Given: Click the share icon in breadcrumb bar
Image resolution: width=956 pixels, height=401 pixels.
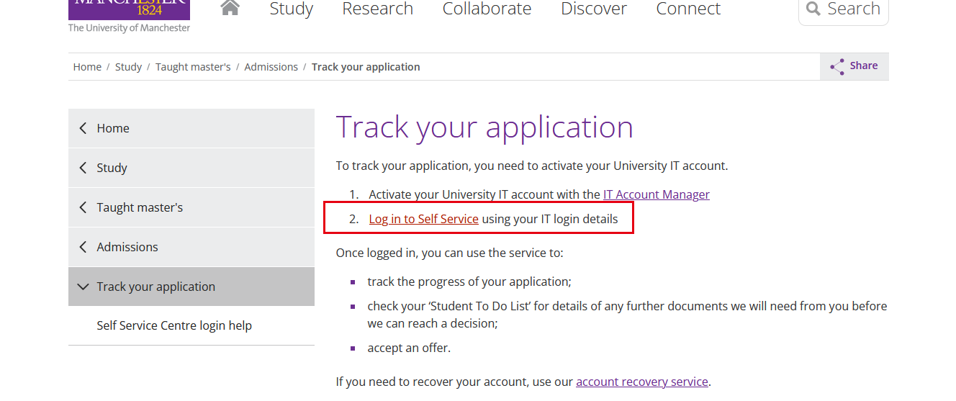Looking at the screenshot, I should click(837, 67).
